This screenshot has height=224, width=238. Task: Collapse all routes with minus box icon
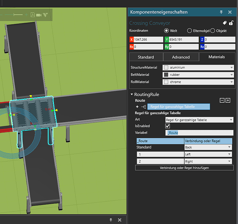point(222,100)
